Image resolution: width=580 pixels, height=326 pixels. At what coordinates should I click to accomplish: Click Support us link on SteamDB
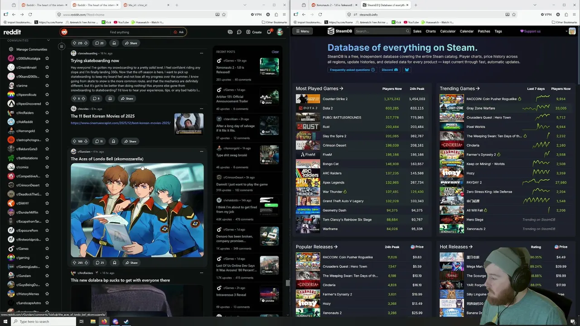(530, 31)
